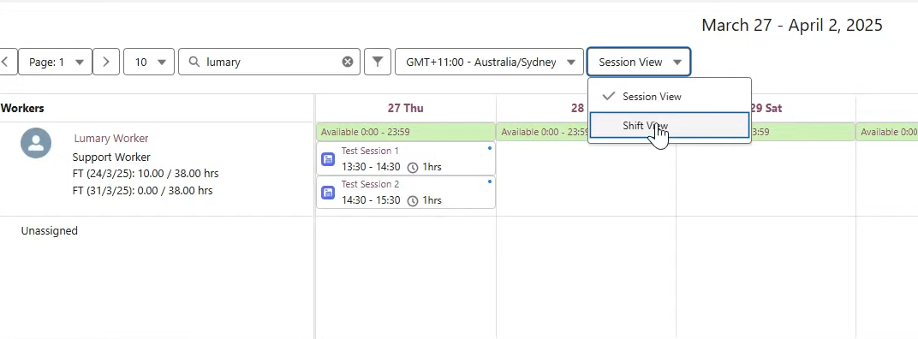Open Test Session 1 event
This screenshot has width=918, height=339.
[406, 158]
